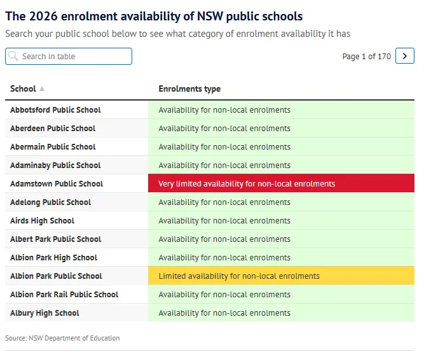Click the Abermain Public School name

53,147
